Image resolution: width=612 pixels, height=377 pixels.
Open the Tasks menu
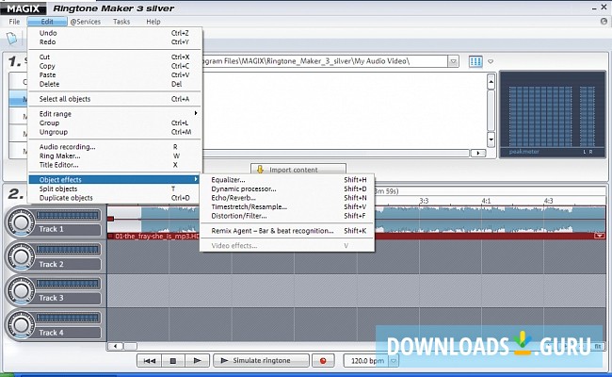click(x=121, y=22)
